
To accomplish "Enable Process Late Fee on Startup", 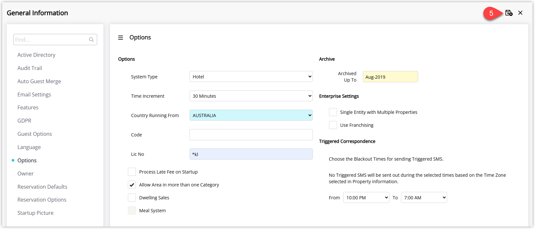I will (132, 172).
